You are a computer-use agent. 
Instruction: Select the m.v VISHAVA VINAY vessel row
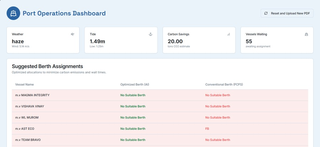click(30, 106)
